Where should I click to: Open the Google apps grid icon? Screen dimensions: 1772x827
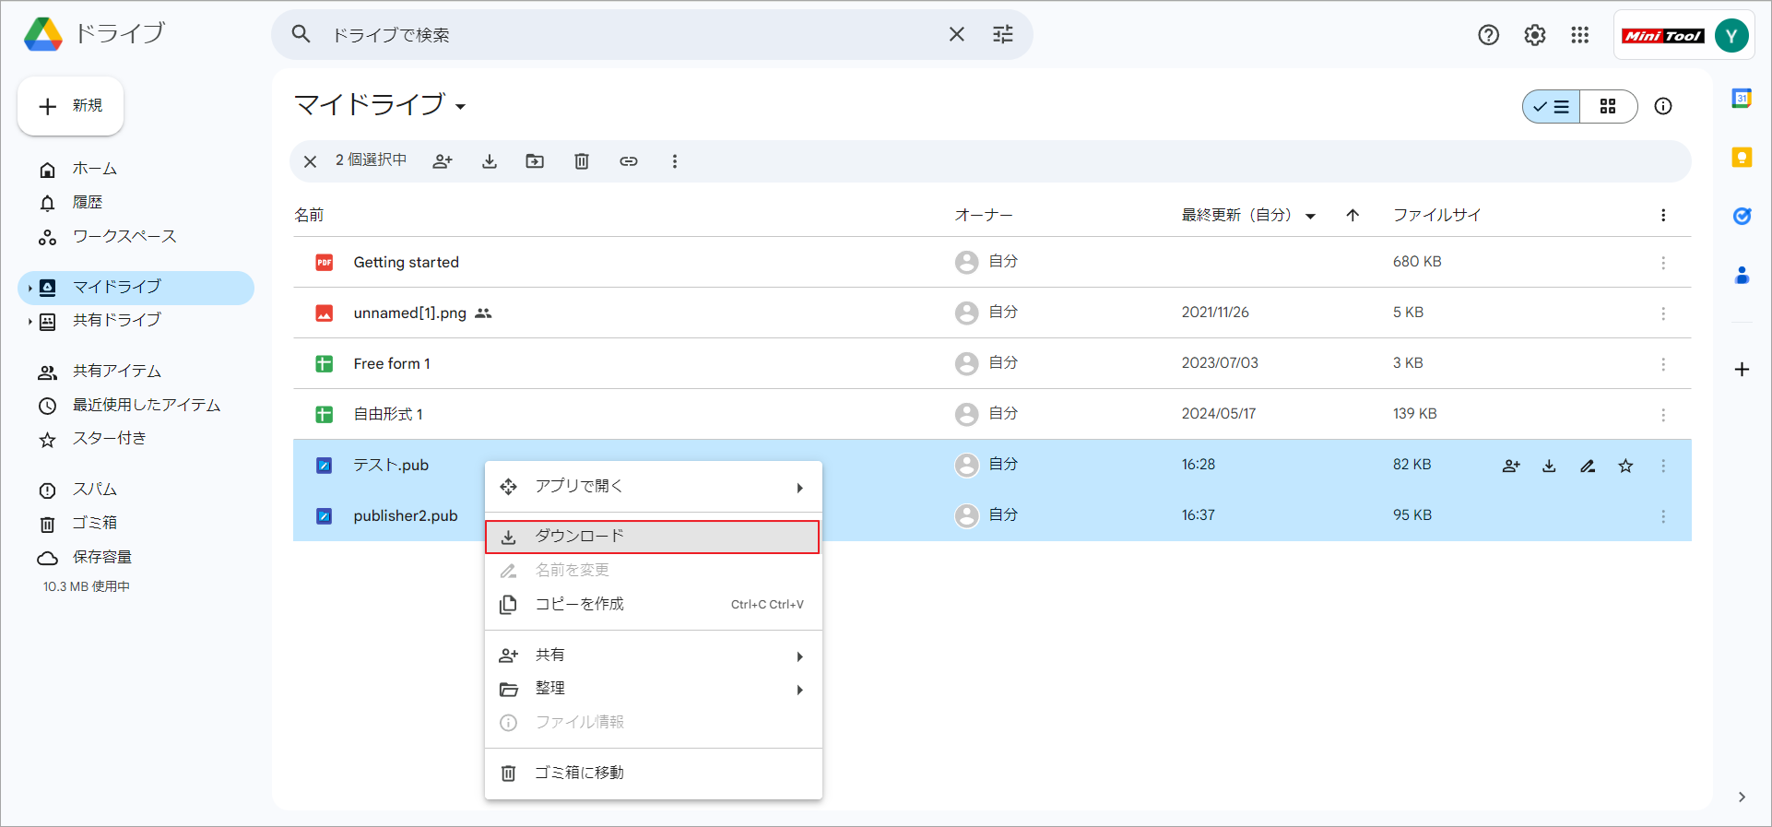pyautogui.click(x=1580, y=35)
